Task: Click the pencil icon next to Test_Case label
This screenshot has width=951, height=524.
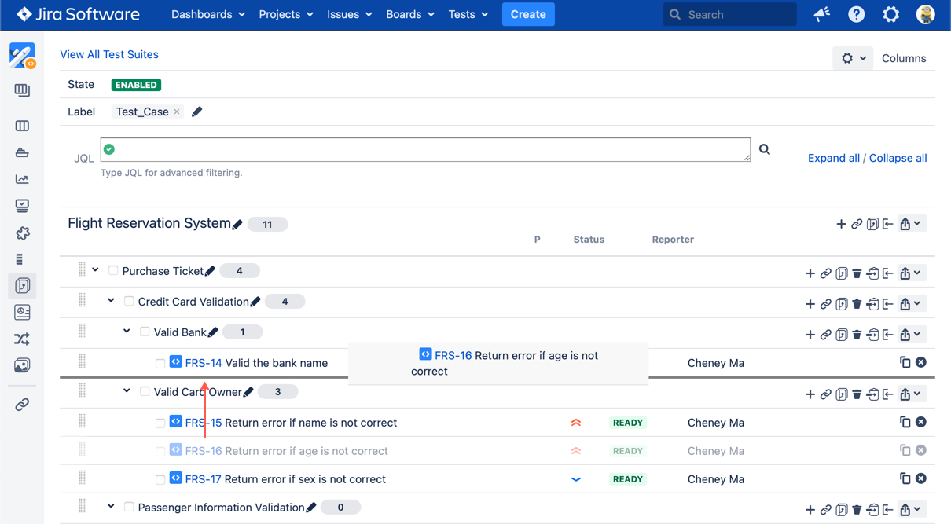Action: (x=196, y=112)
